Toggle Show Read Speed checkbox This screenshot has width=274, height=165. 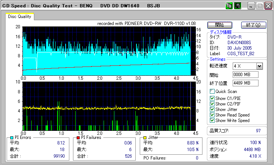click(212, 115)
